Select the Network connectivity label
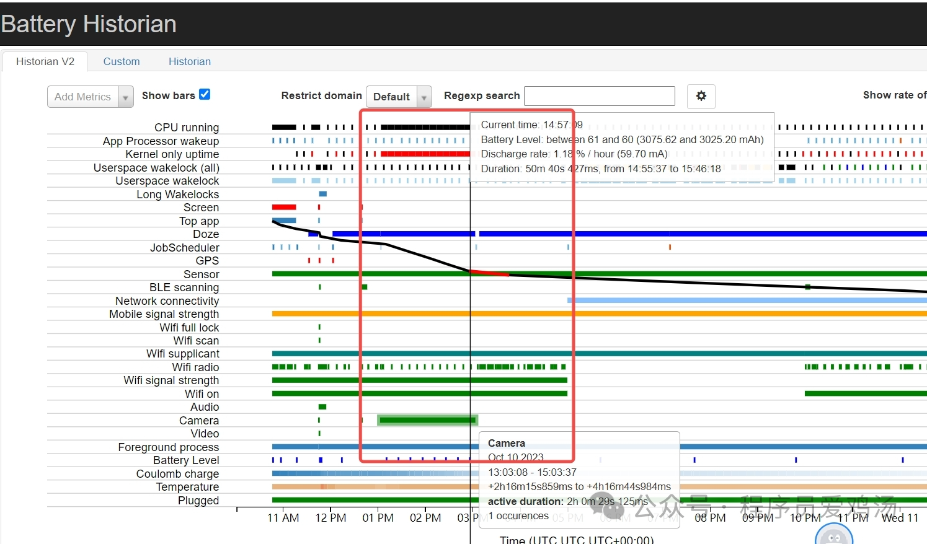Screen dimensions: 927x544 point(167,301)
